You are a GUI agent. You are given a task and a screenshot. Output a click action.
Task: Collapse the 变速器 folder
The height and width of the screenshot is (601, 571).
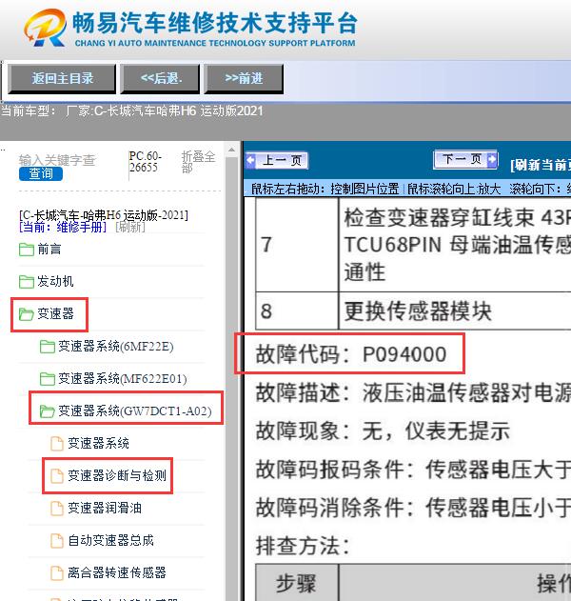tap(55, 314)
